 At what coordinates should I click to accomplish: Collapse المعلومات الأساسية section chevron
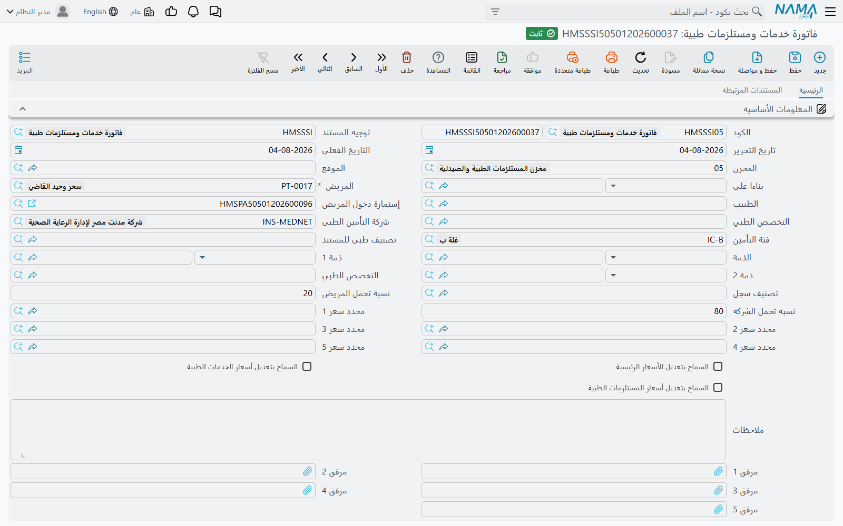point(23,109)
